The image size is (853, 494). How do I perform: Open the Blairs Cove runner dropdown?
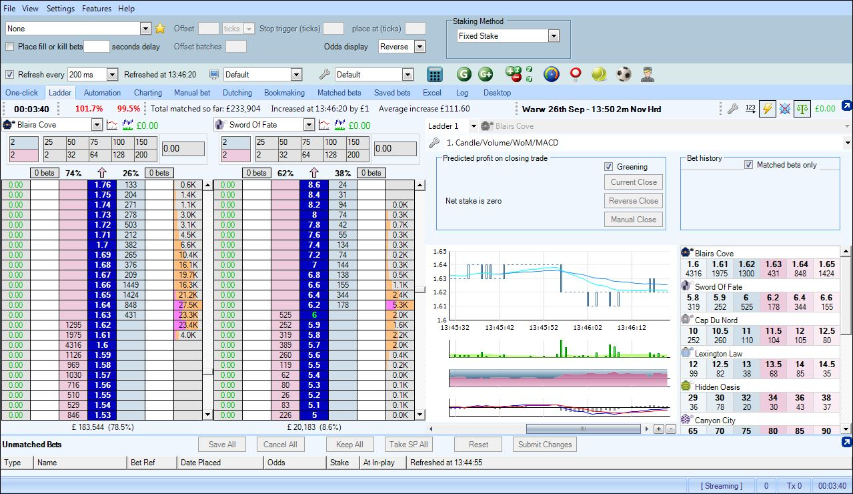tap(97, 125)
